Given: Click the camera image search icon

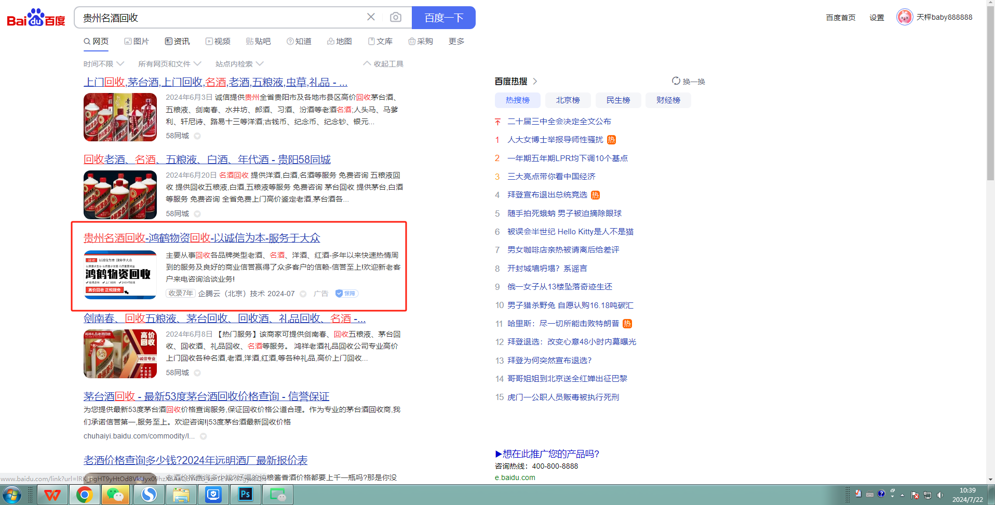Looking at the screenshot, I should click(x=395, y=17).
